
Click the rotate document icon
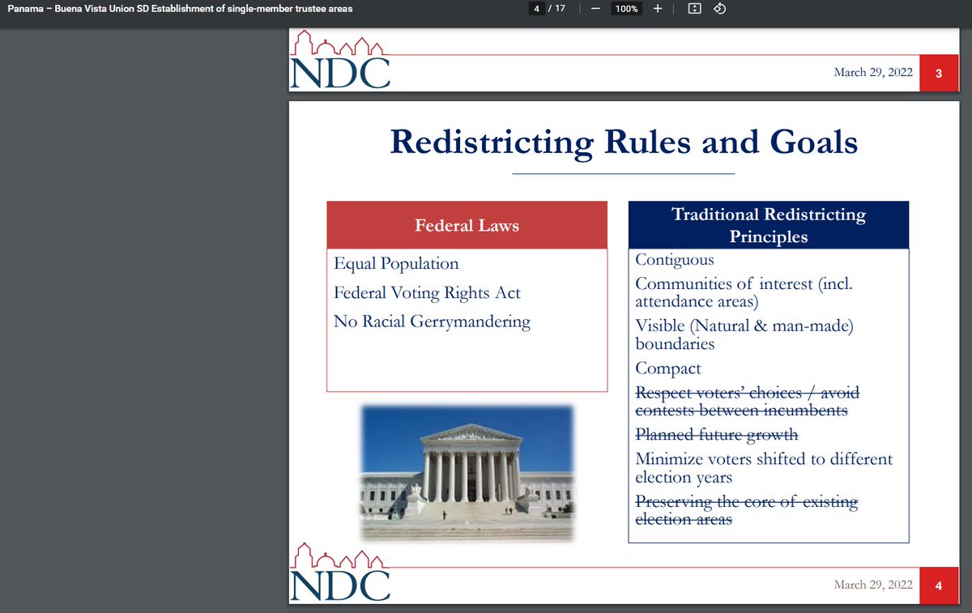[x=719, y=9]
